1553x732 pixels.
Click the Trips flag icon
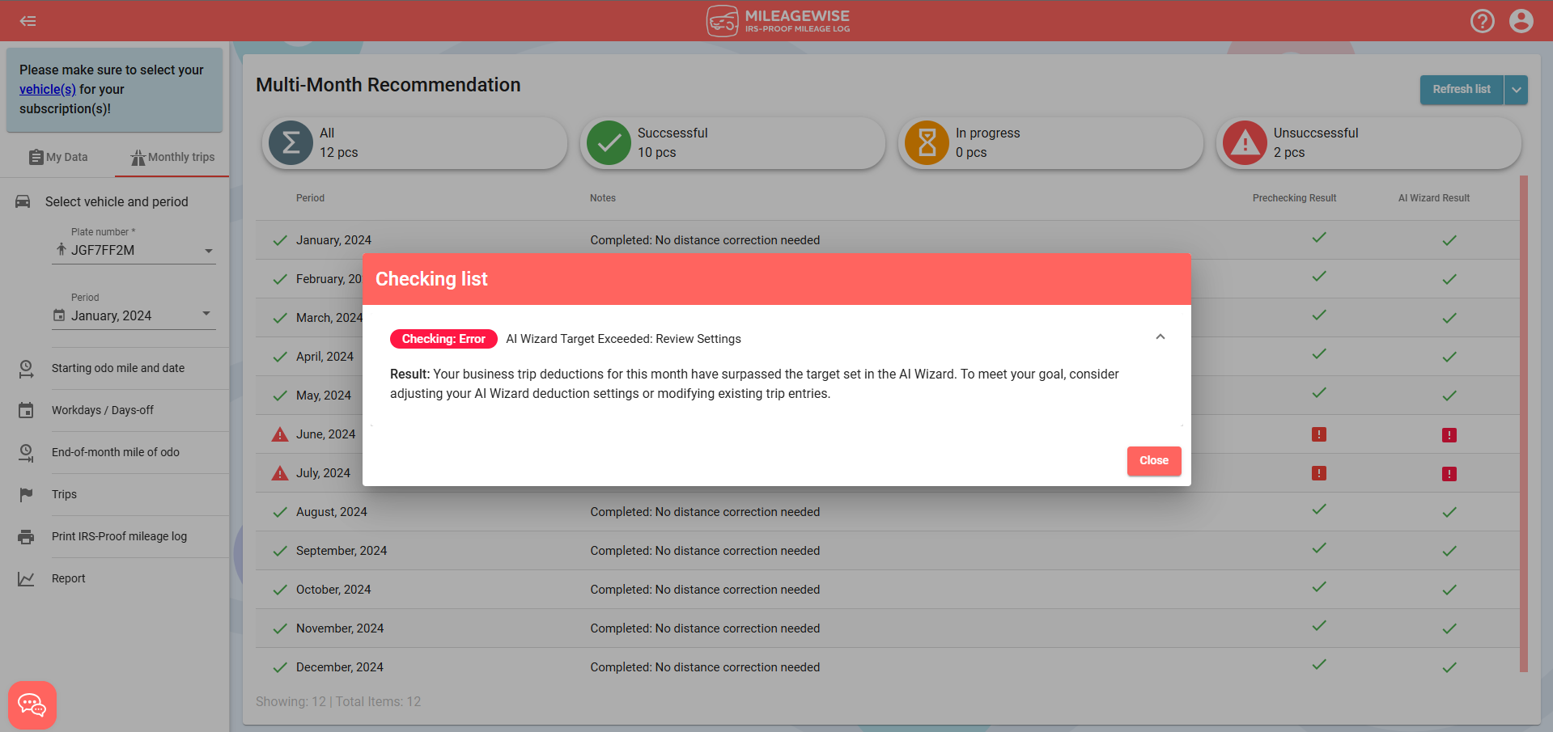[26, 494]
